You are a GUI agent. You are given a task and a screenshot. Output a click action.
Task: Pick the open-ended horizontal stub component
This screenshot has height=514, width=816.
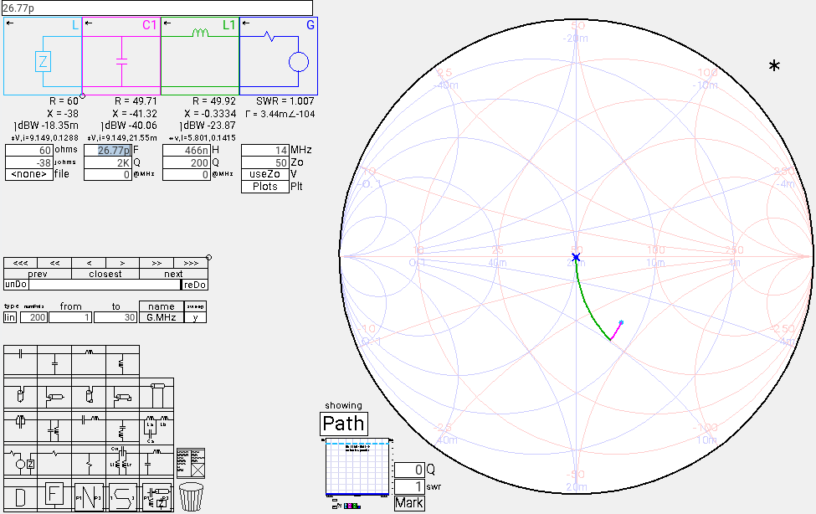tap(54, 394)
